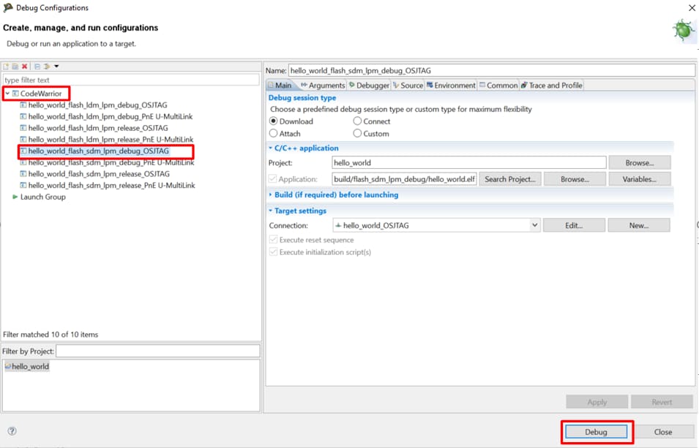Screen dimensions: 699x448
Task: Collapse the CodeWarrior tree node
Action: point(7,94)
